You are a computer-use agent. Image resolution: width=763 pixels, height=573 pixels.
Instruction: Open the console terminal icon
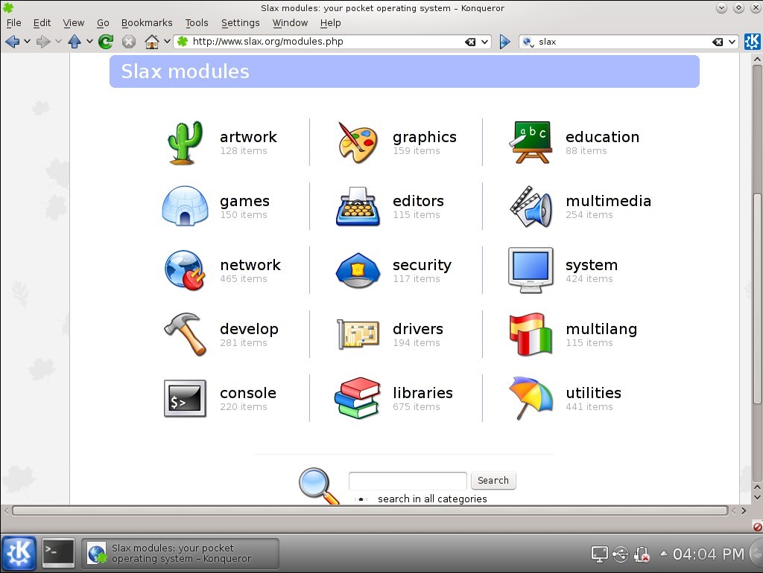point(185,399)
